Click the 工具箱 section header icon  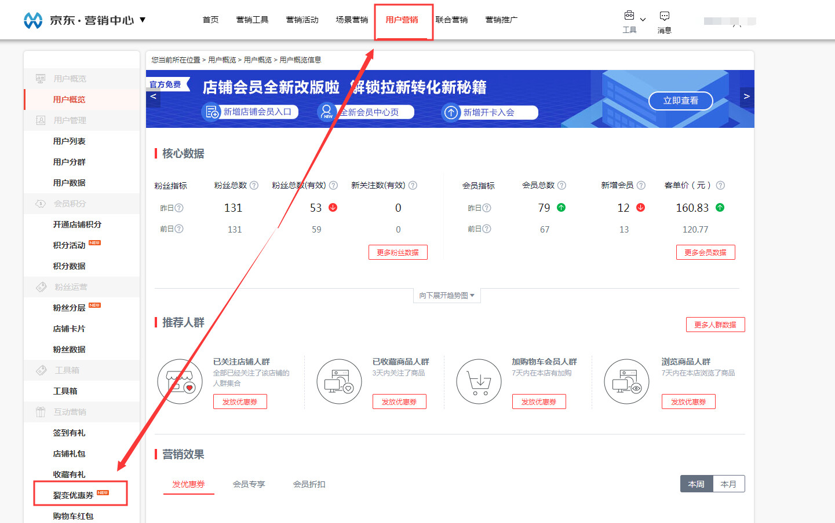(x=41, y=370)
